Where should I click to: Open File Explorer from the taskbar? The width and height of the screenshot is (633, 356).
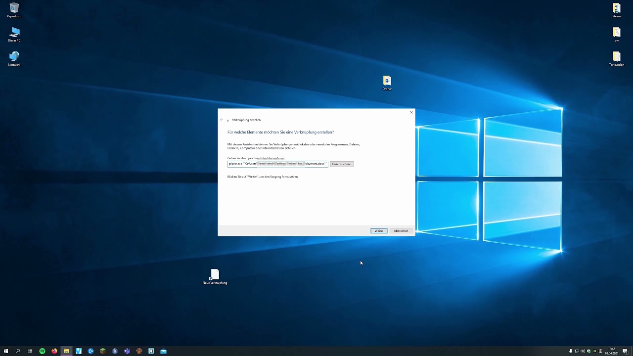[x=66, y=351]
